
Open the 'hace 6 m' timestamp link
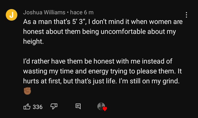pos(82,12)
